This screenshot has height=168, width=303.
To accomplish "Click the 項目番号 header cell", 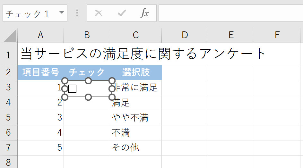I will pos(40,72).
